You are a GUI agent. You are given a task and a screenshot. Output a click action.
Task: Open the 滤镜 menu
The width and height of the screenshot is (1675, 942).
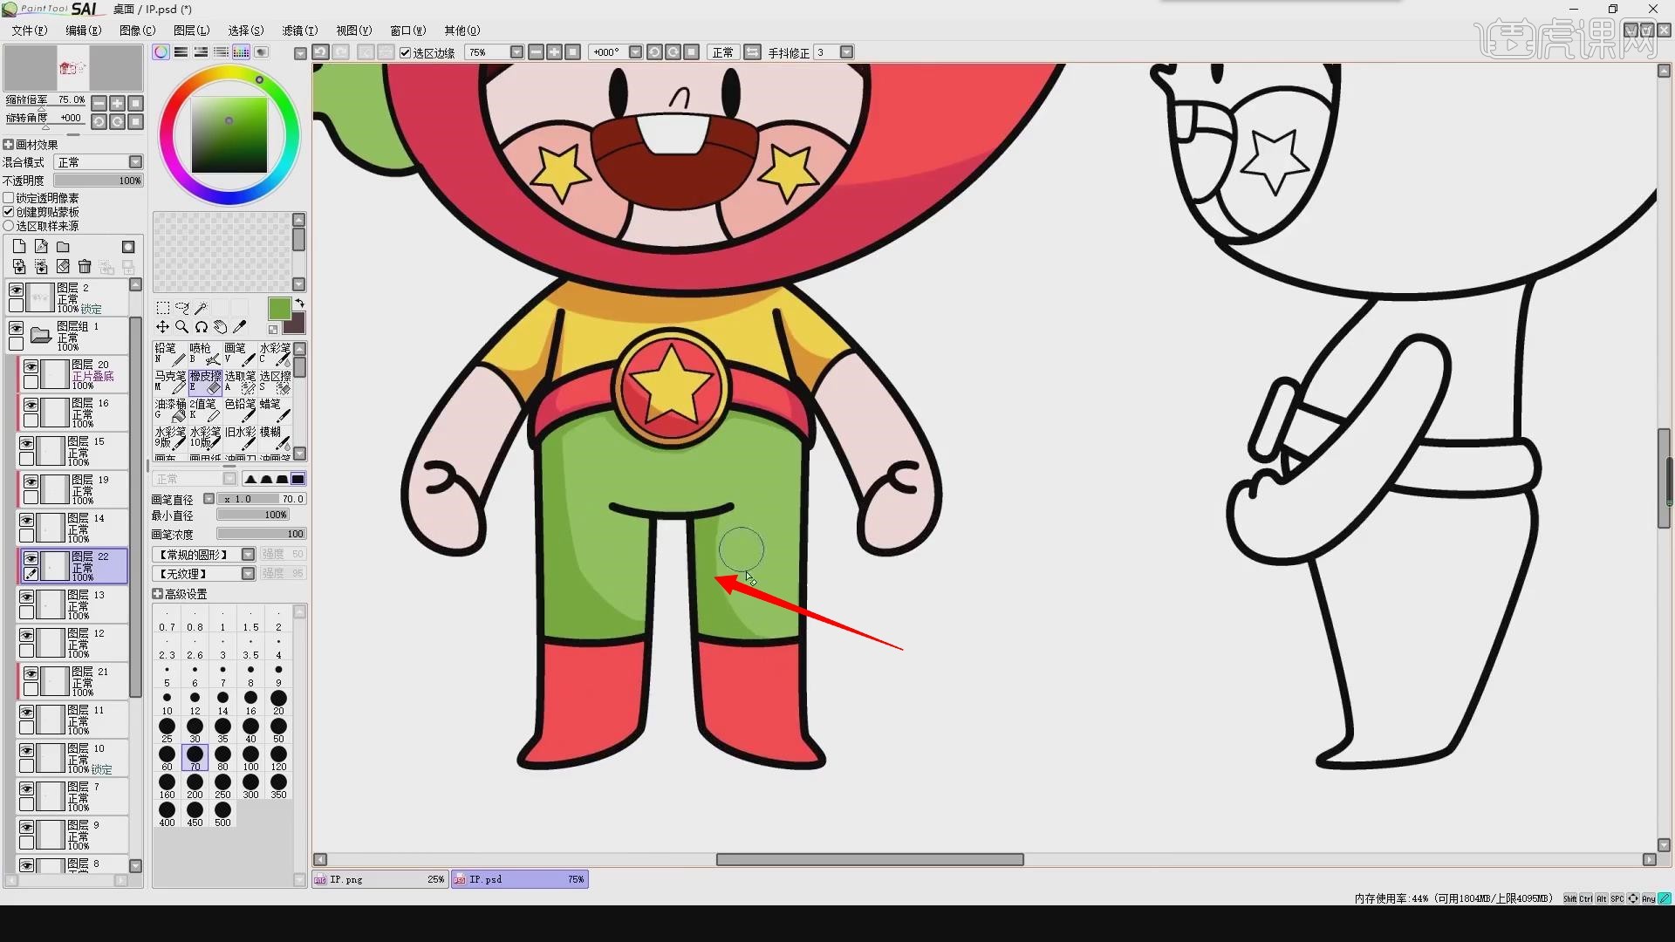(x=299, y=31)
